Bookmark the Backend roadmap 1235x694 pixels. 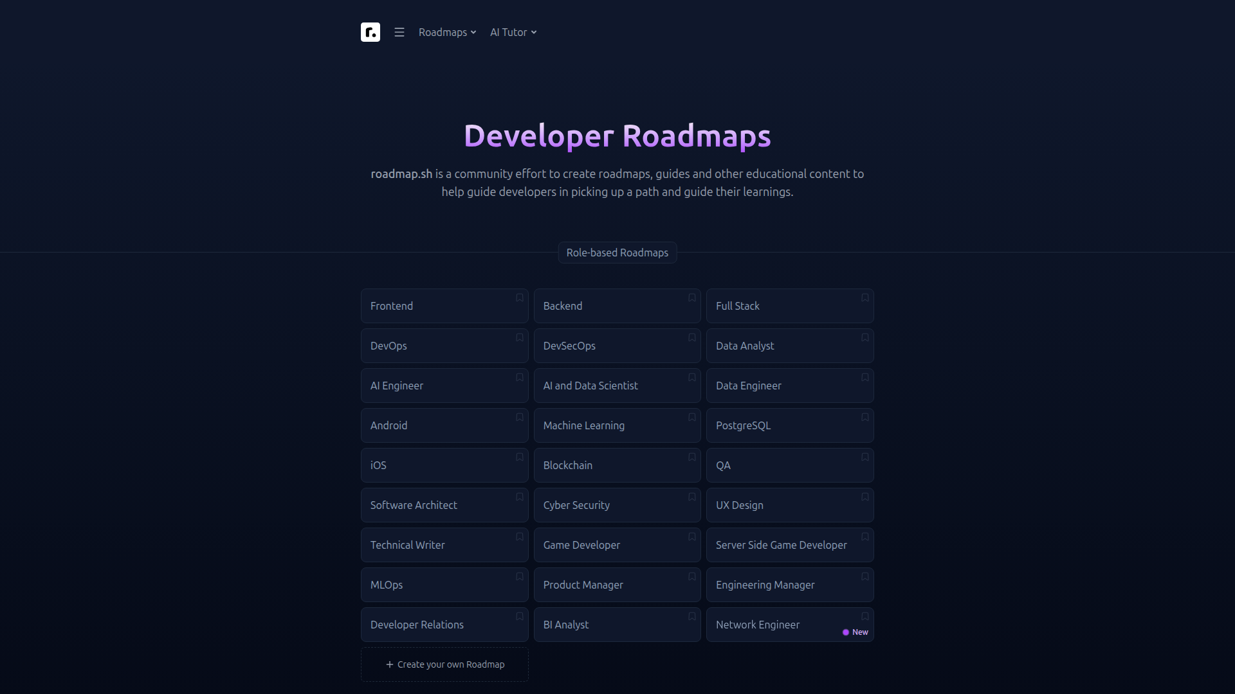[692, 298]
